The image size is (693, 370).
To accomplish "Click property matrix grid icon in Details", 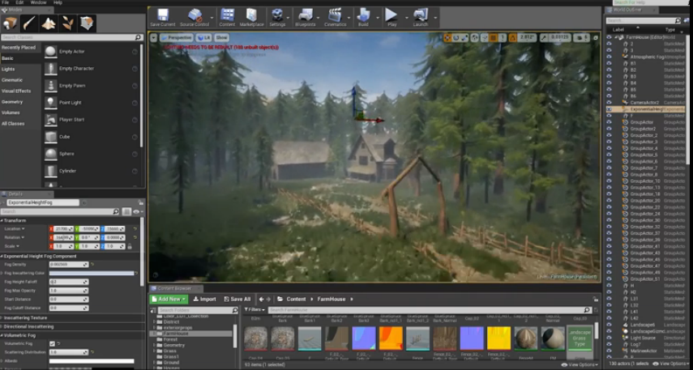I will click(x=126, y=212).
